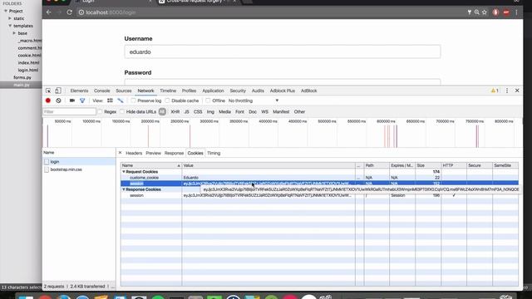Open the Headers tab of the request
The height and width of the screenshot is (299, 532).
(134, 153)
